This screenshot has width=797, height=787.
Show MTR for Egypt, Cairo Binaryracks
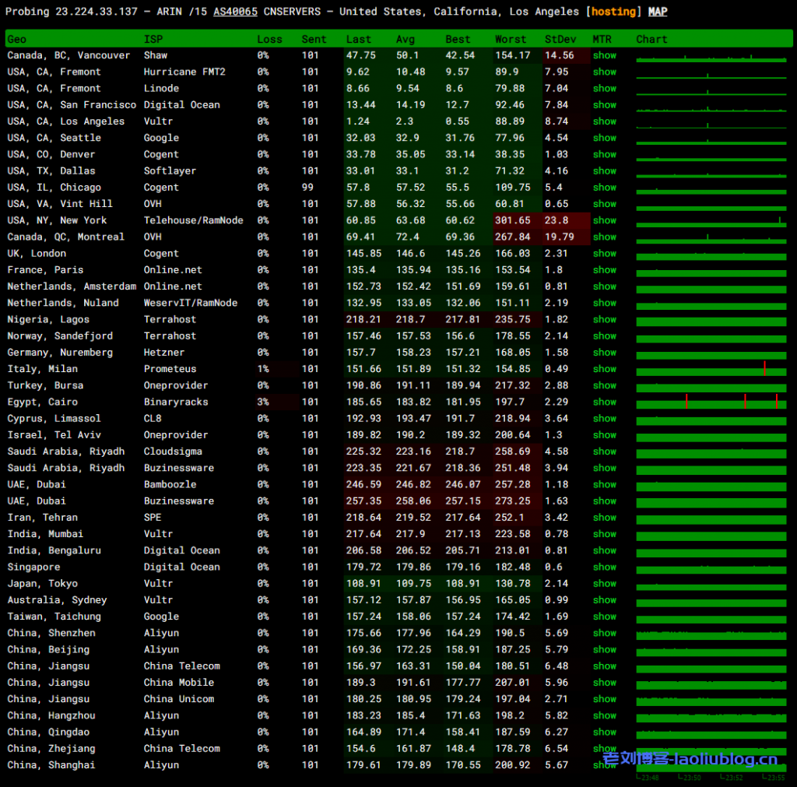point(604,402)
